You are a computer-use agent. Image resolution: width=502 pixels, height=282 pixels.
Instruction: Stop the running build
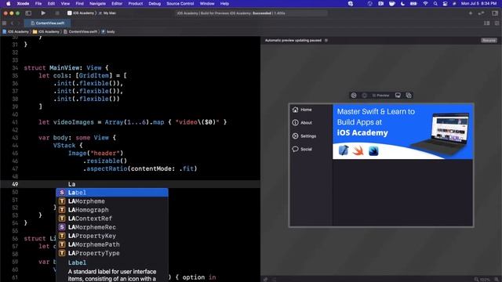[57, 13]
